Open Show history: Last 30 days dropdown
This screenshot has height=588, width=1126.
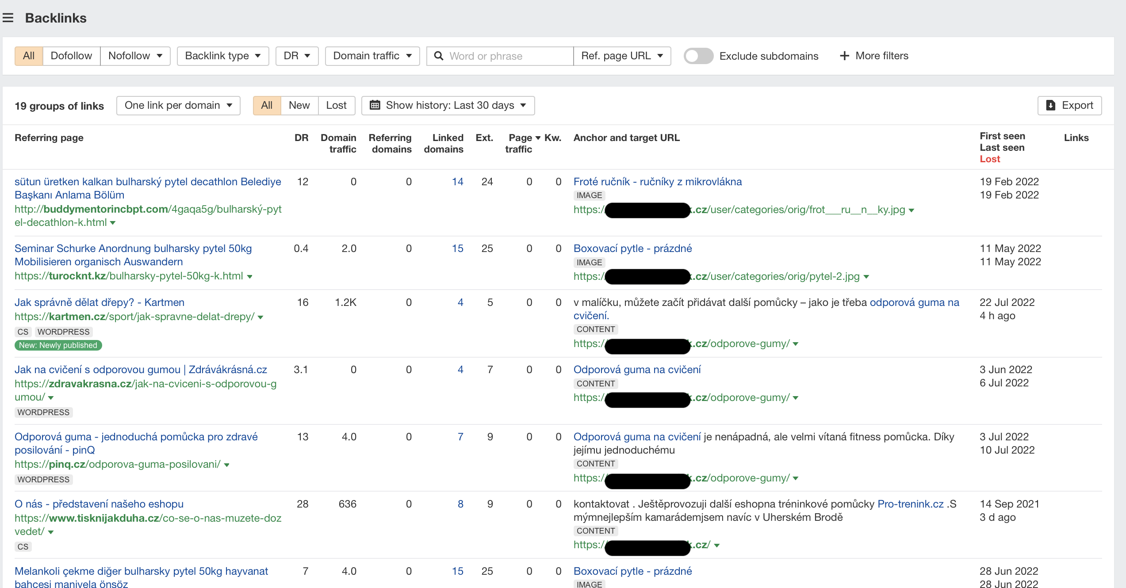pos(448,106)
